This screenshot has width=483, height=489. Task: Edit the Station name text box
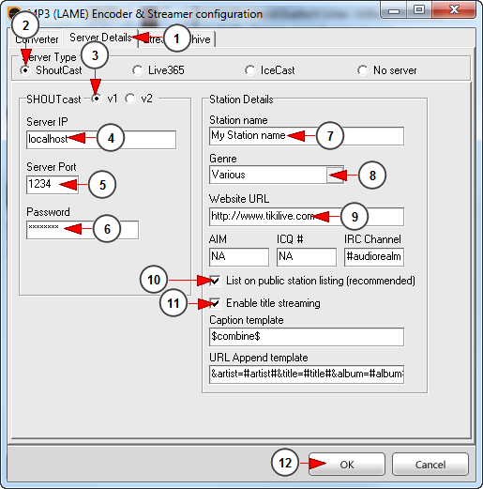pos(307,136)
